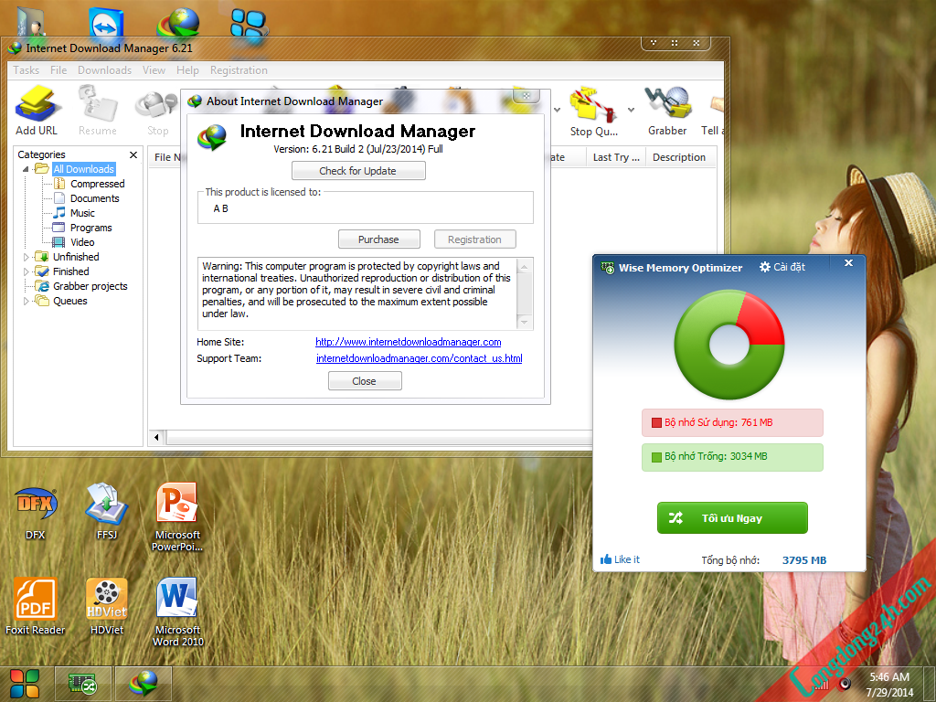Open Foxit Reader desktop shortcut
This screenshot has height=702, width=936.
(36, 607)
